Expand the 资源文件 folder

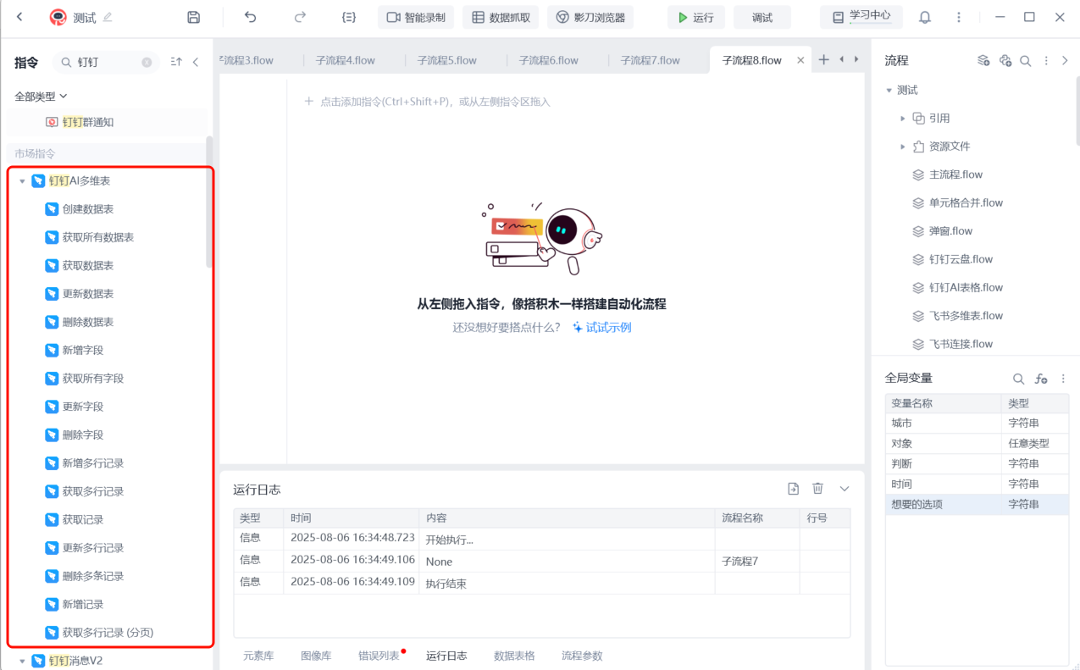click(903, 147)
